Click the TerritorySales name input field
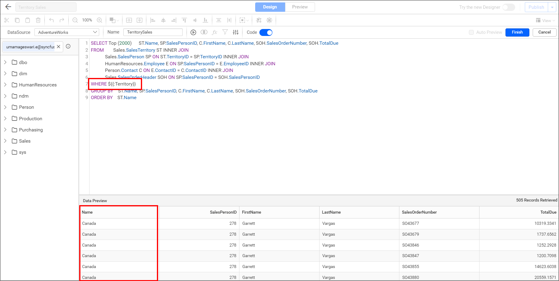Screen dimensions: 559x281 tap(153, 32)
